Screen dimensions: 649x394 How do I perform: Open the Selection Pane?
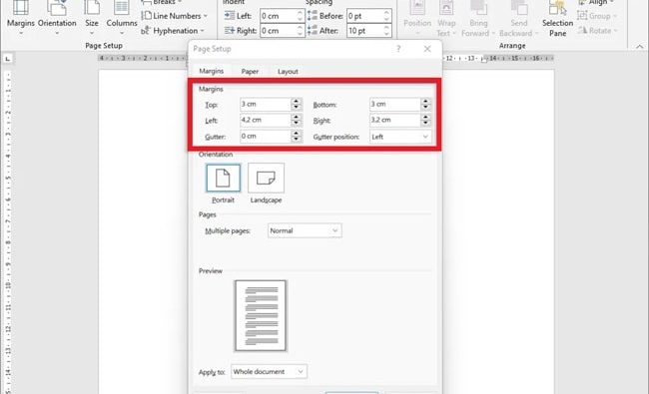click(x=557, y=18)
